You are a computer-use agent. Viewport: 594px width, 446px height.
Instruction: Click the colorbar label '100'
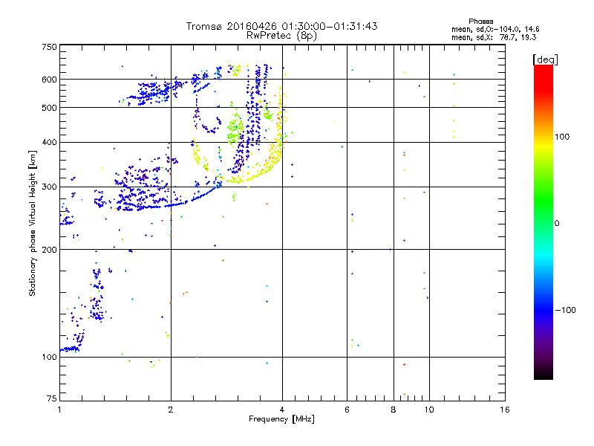(562, 137)
